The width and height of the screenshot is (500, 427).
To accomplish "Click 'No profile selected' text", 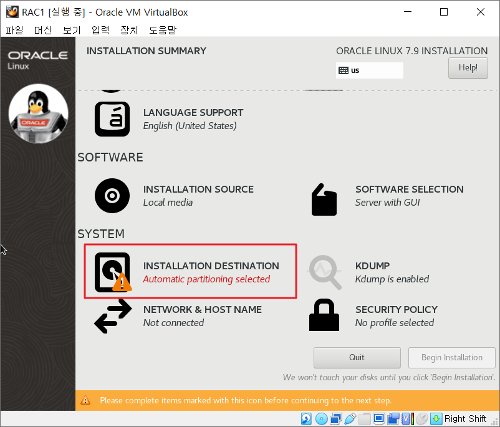I will point(395,323).
